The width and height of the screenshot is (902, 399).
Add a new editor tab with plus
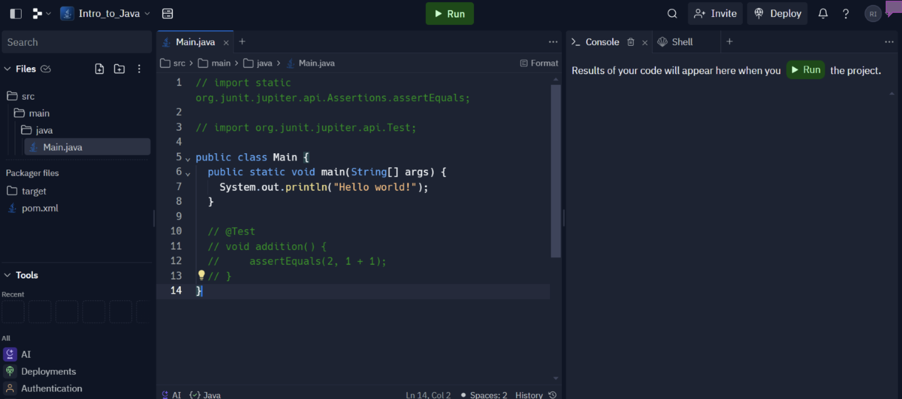coord(242,42)
